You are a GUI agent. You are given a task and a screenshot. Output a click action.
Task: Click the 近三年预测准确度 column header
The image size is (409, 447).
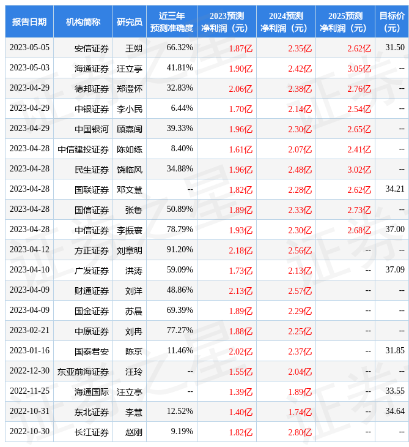click(172, 21)
